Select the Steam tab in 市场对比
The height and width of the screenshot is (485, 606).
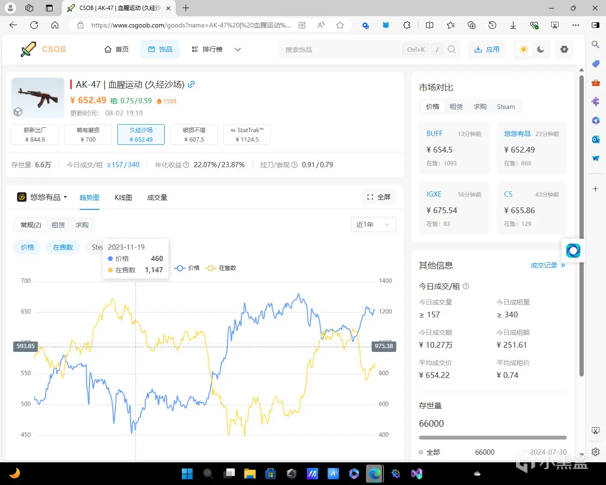click(x=506, y=107)
